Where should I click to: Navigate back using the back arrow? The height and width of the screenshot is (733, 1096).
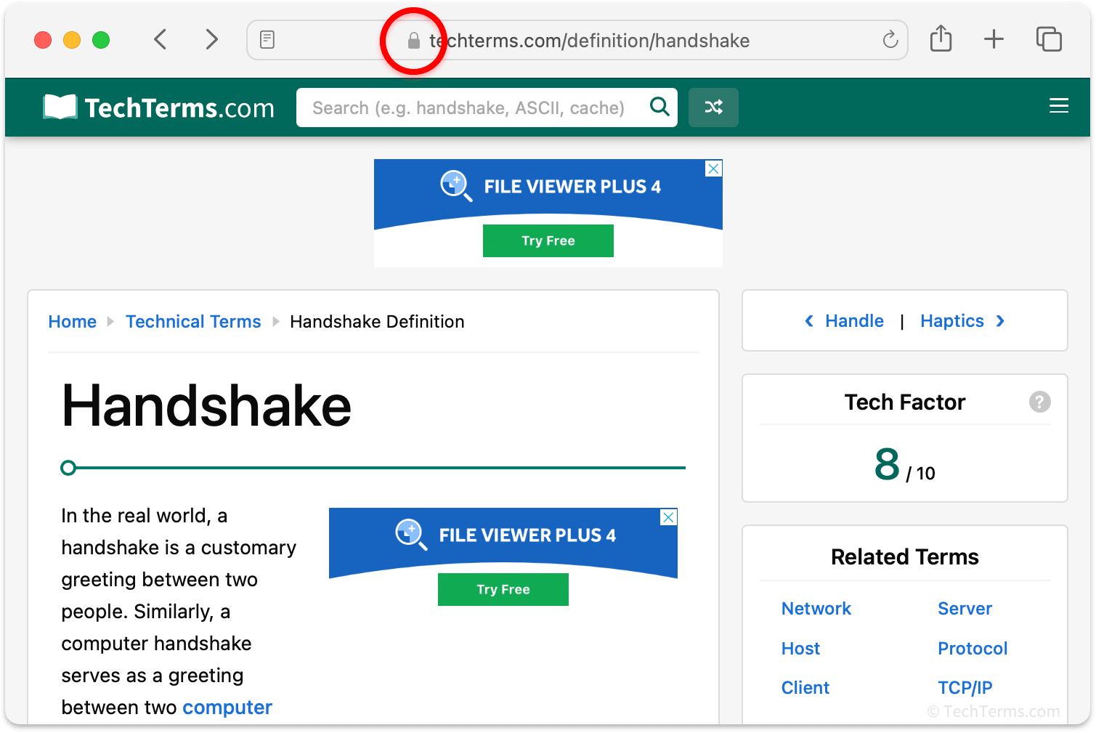pyautogui.click(x=161, y=39)
